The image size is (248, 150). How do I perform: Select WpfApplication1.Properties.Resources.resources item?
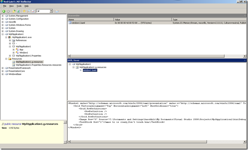[x=39, y=65]
